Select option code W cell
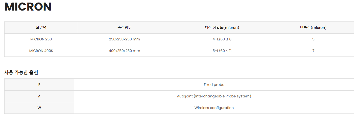The width and height of the screenshot is (361, 117). point(39,108)
